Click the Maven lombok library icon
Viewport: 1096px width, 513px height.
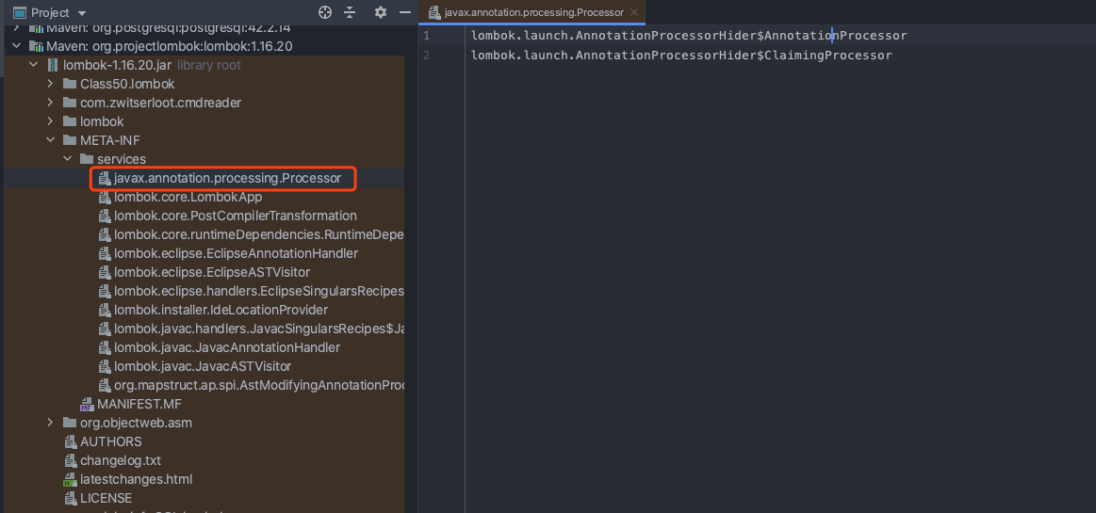point(36,47)
